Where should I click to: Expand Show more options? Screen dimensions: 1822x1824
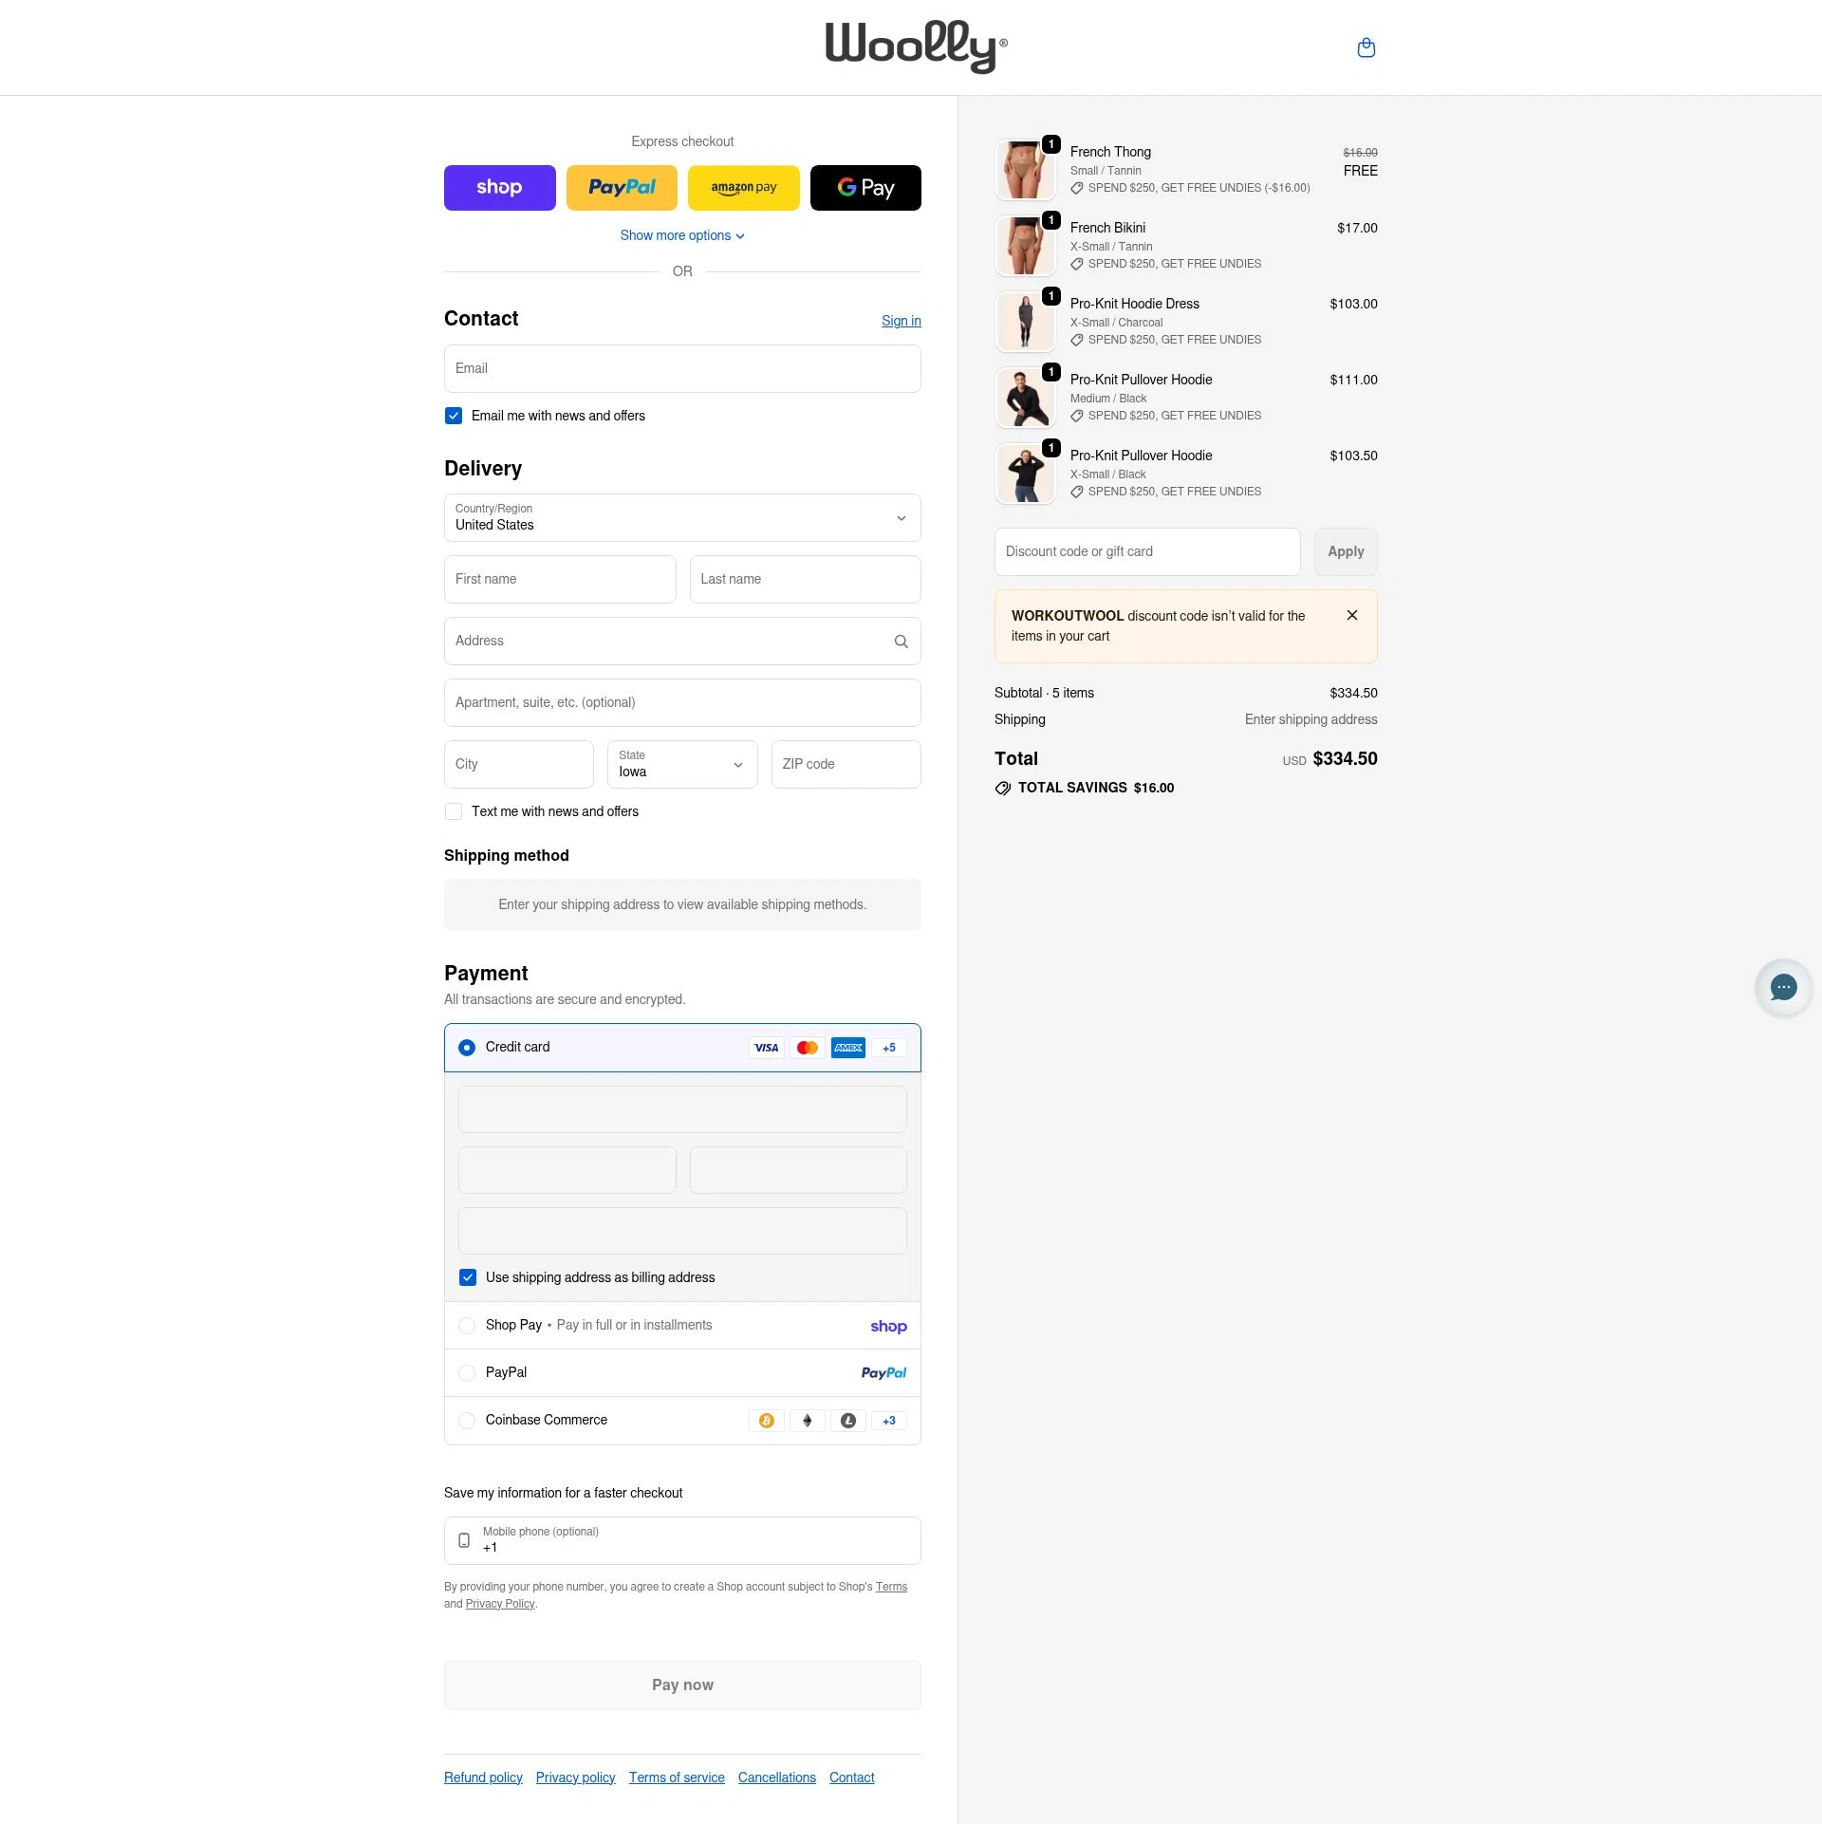[681, 234]
